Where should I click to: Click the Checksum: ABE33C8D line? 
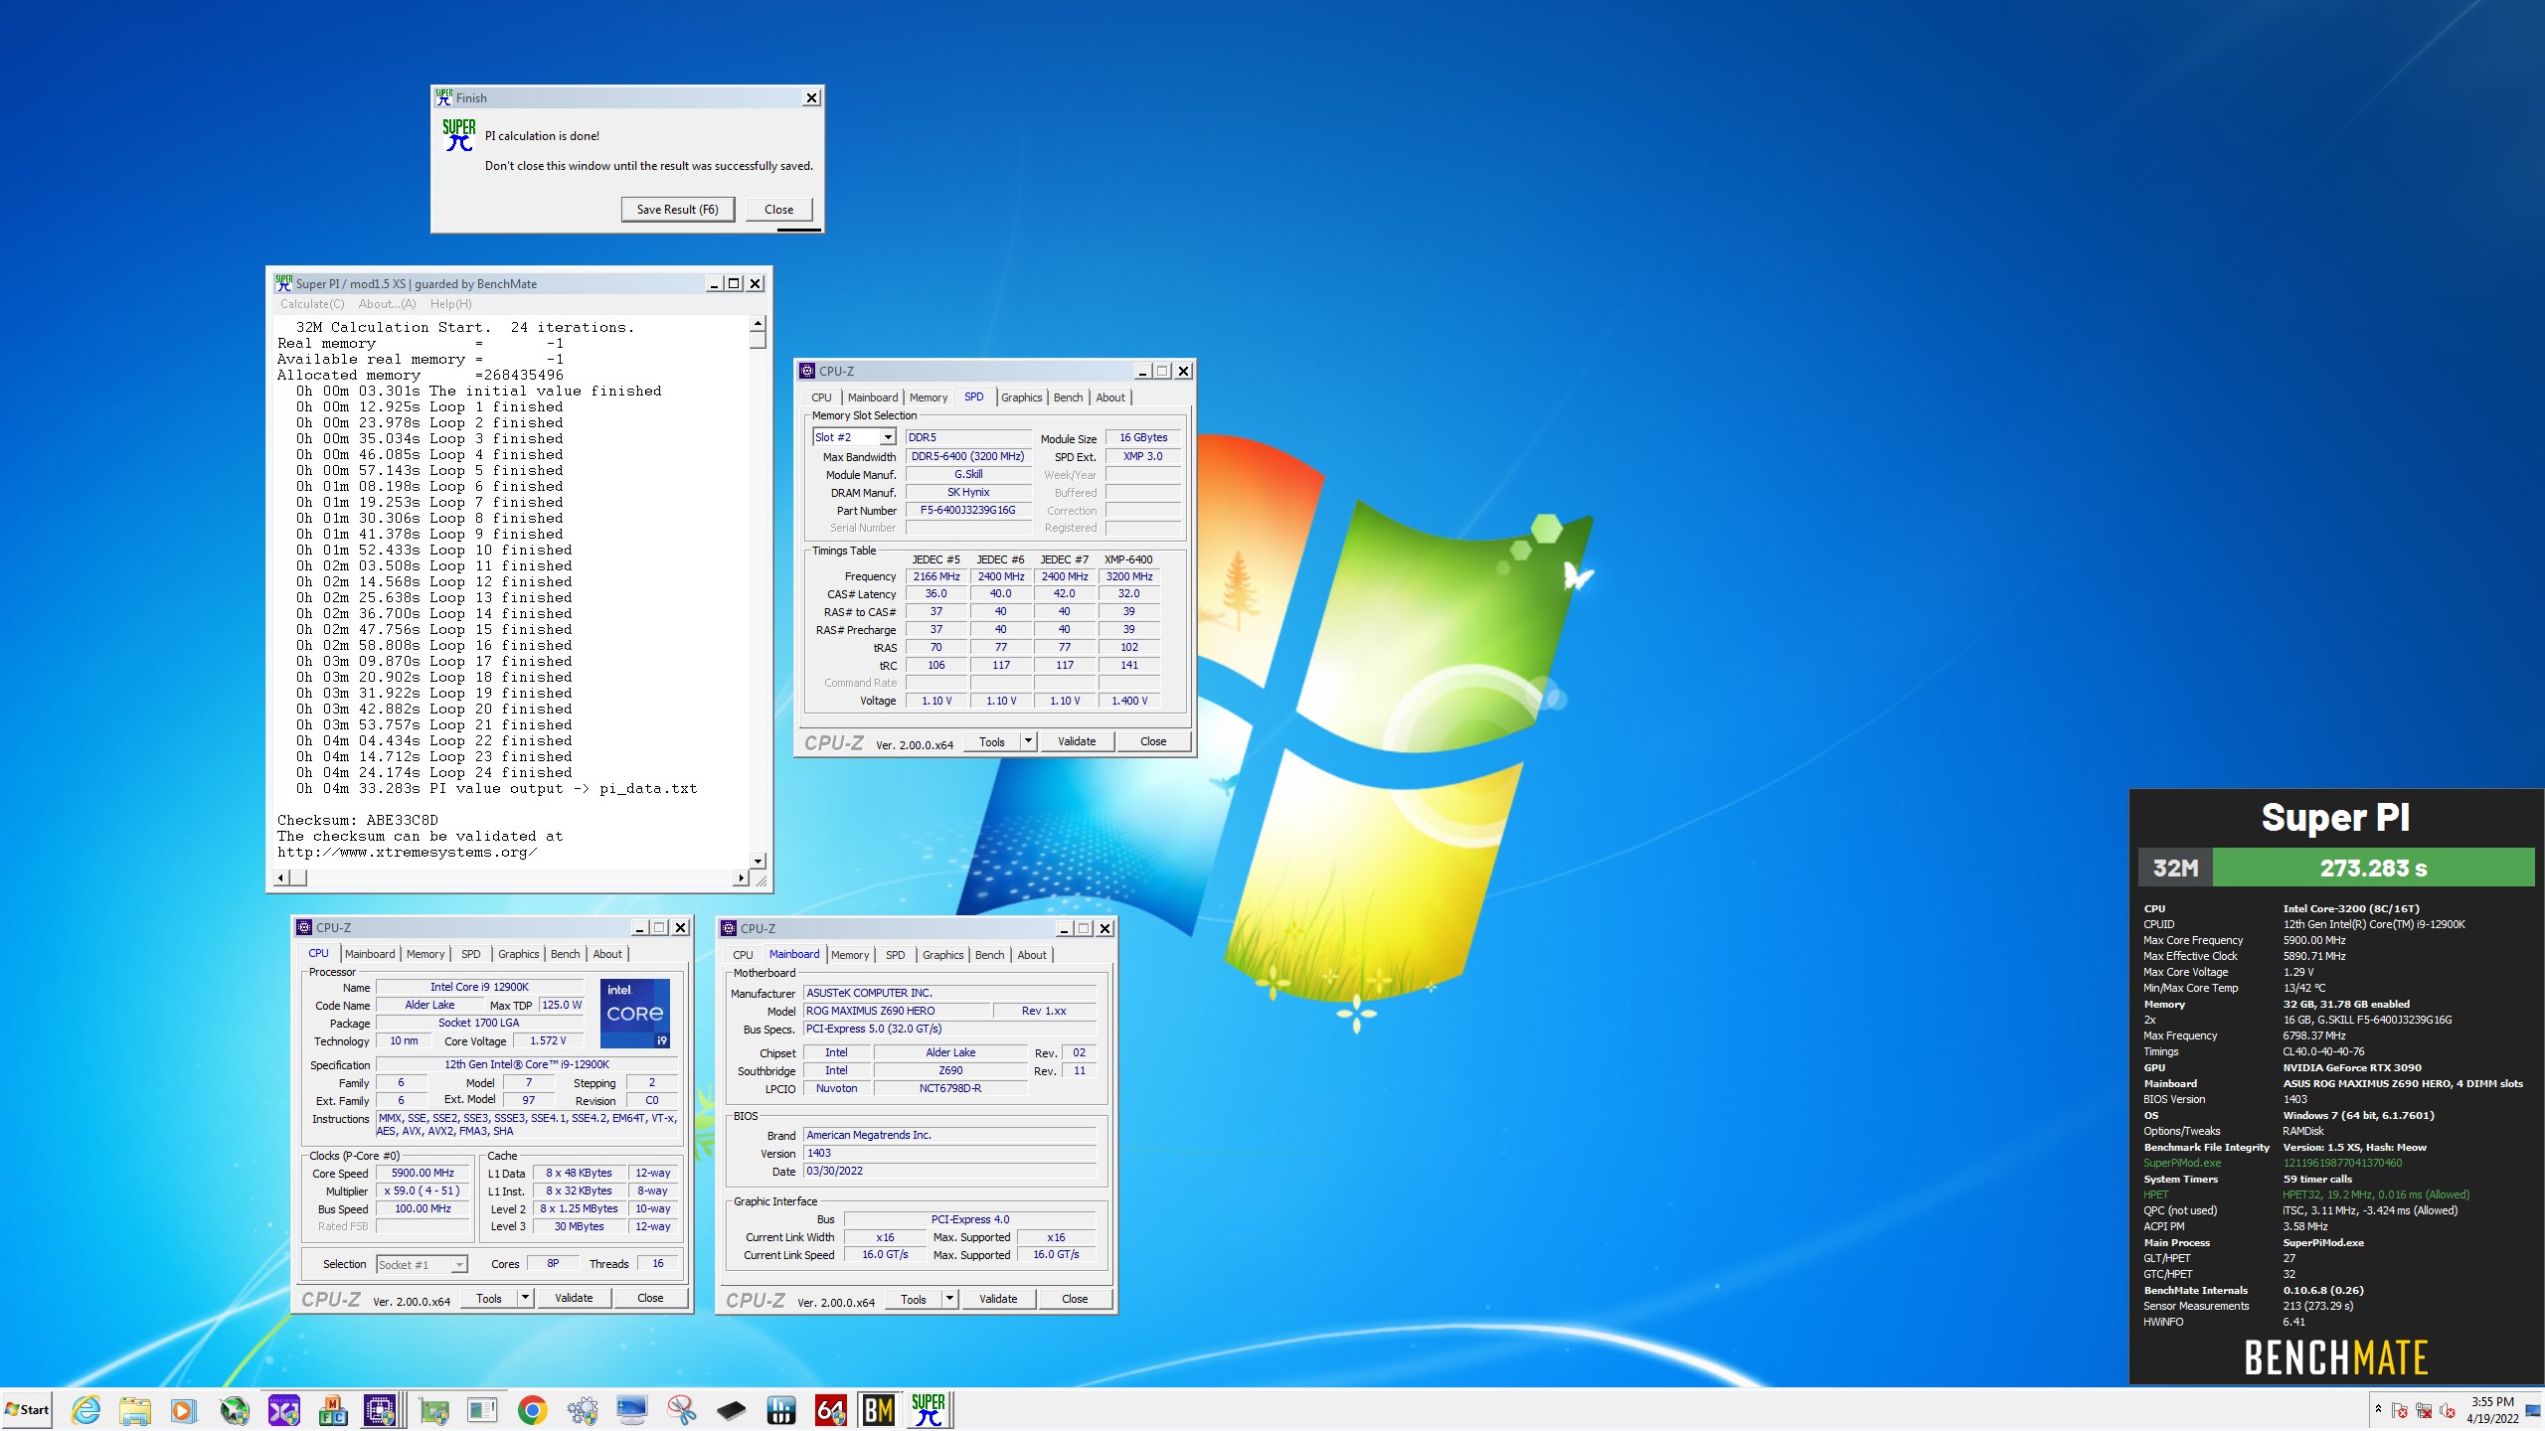[x=358, y=821]
